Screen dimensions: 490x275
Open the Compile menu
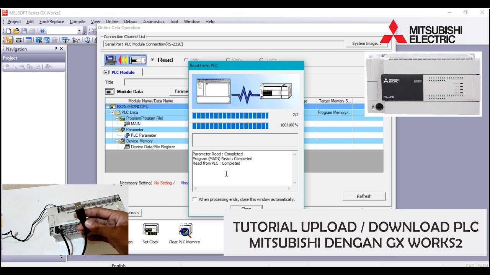pyautogui.click(x=78, y=22)
